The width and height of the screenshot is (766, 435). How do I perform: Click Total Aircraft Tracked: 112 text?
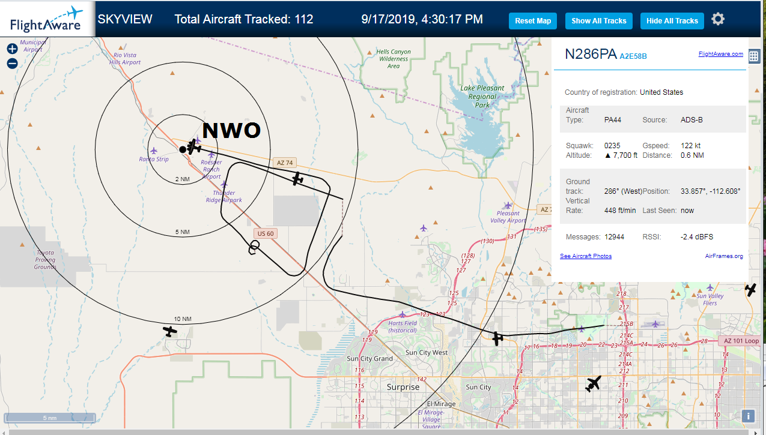coord(244,19)
